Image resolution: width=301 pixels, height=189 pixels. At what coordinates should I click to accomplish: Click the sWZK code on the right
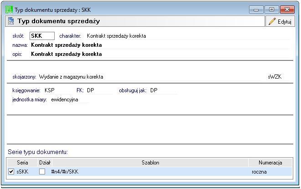275,77
